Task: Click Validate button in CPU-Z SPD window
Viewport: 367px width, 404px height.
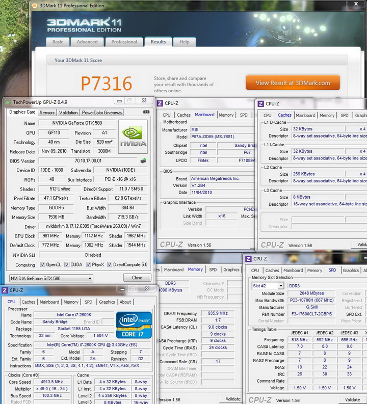Action: 352,399
